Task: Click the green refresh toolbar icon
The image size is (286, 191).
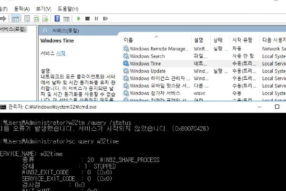Action: click(x=36, y=19)
